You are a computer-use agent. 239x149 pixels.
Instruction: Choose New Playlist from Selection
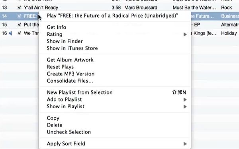pos(80,92)
